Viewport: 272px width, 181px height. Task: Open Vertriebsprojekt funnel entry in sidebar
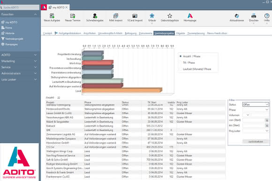pos(12,39)
